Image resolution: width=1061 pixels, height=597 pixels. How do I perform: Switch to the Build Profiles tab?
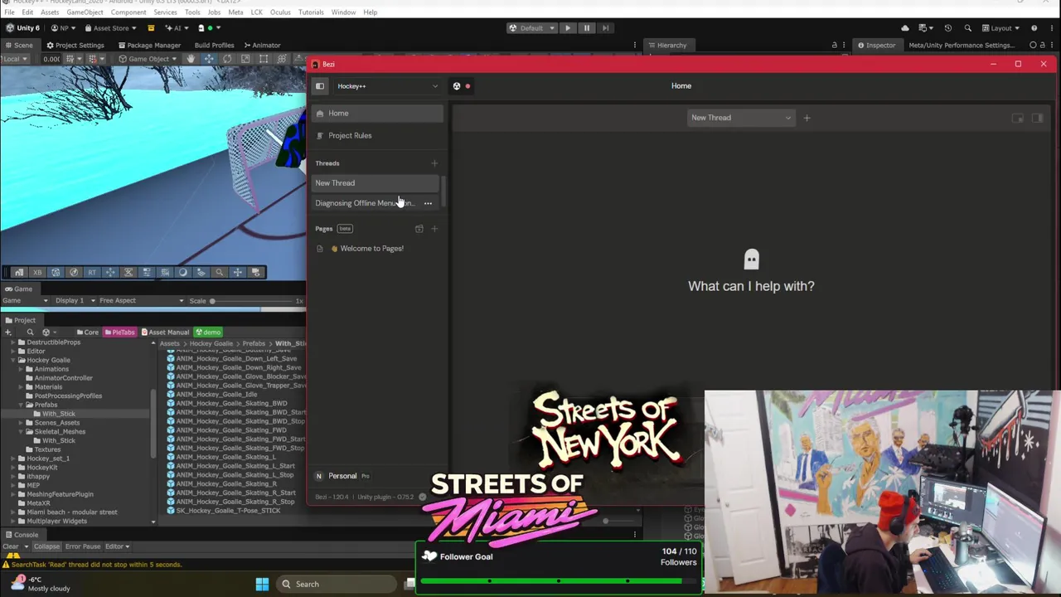pyautogui.click(x=214, y=46)
